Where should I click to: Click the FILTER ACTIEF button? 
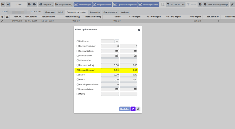pyautogui.click(x=176, y=5)
